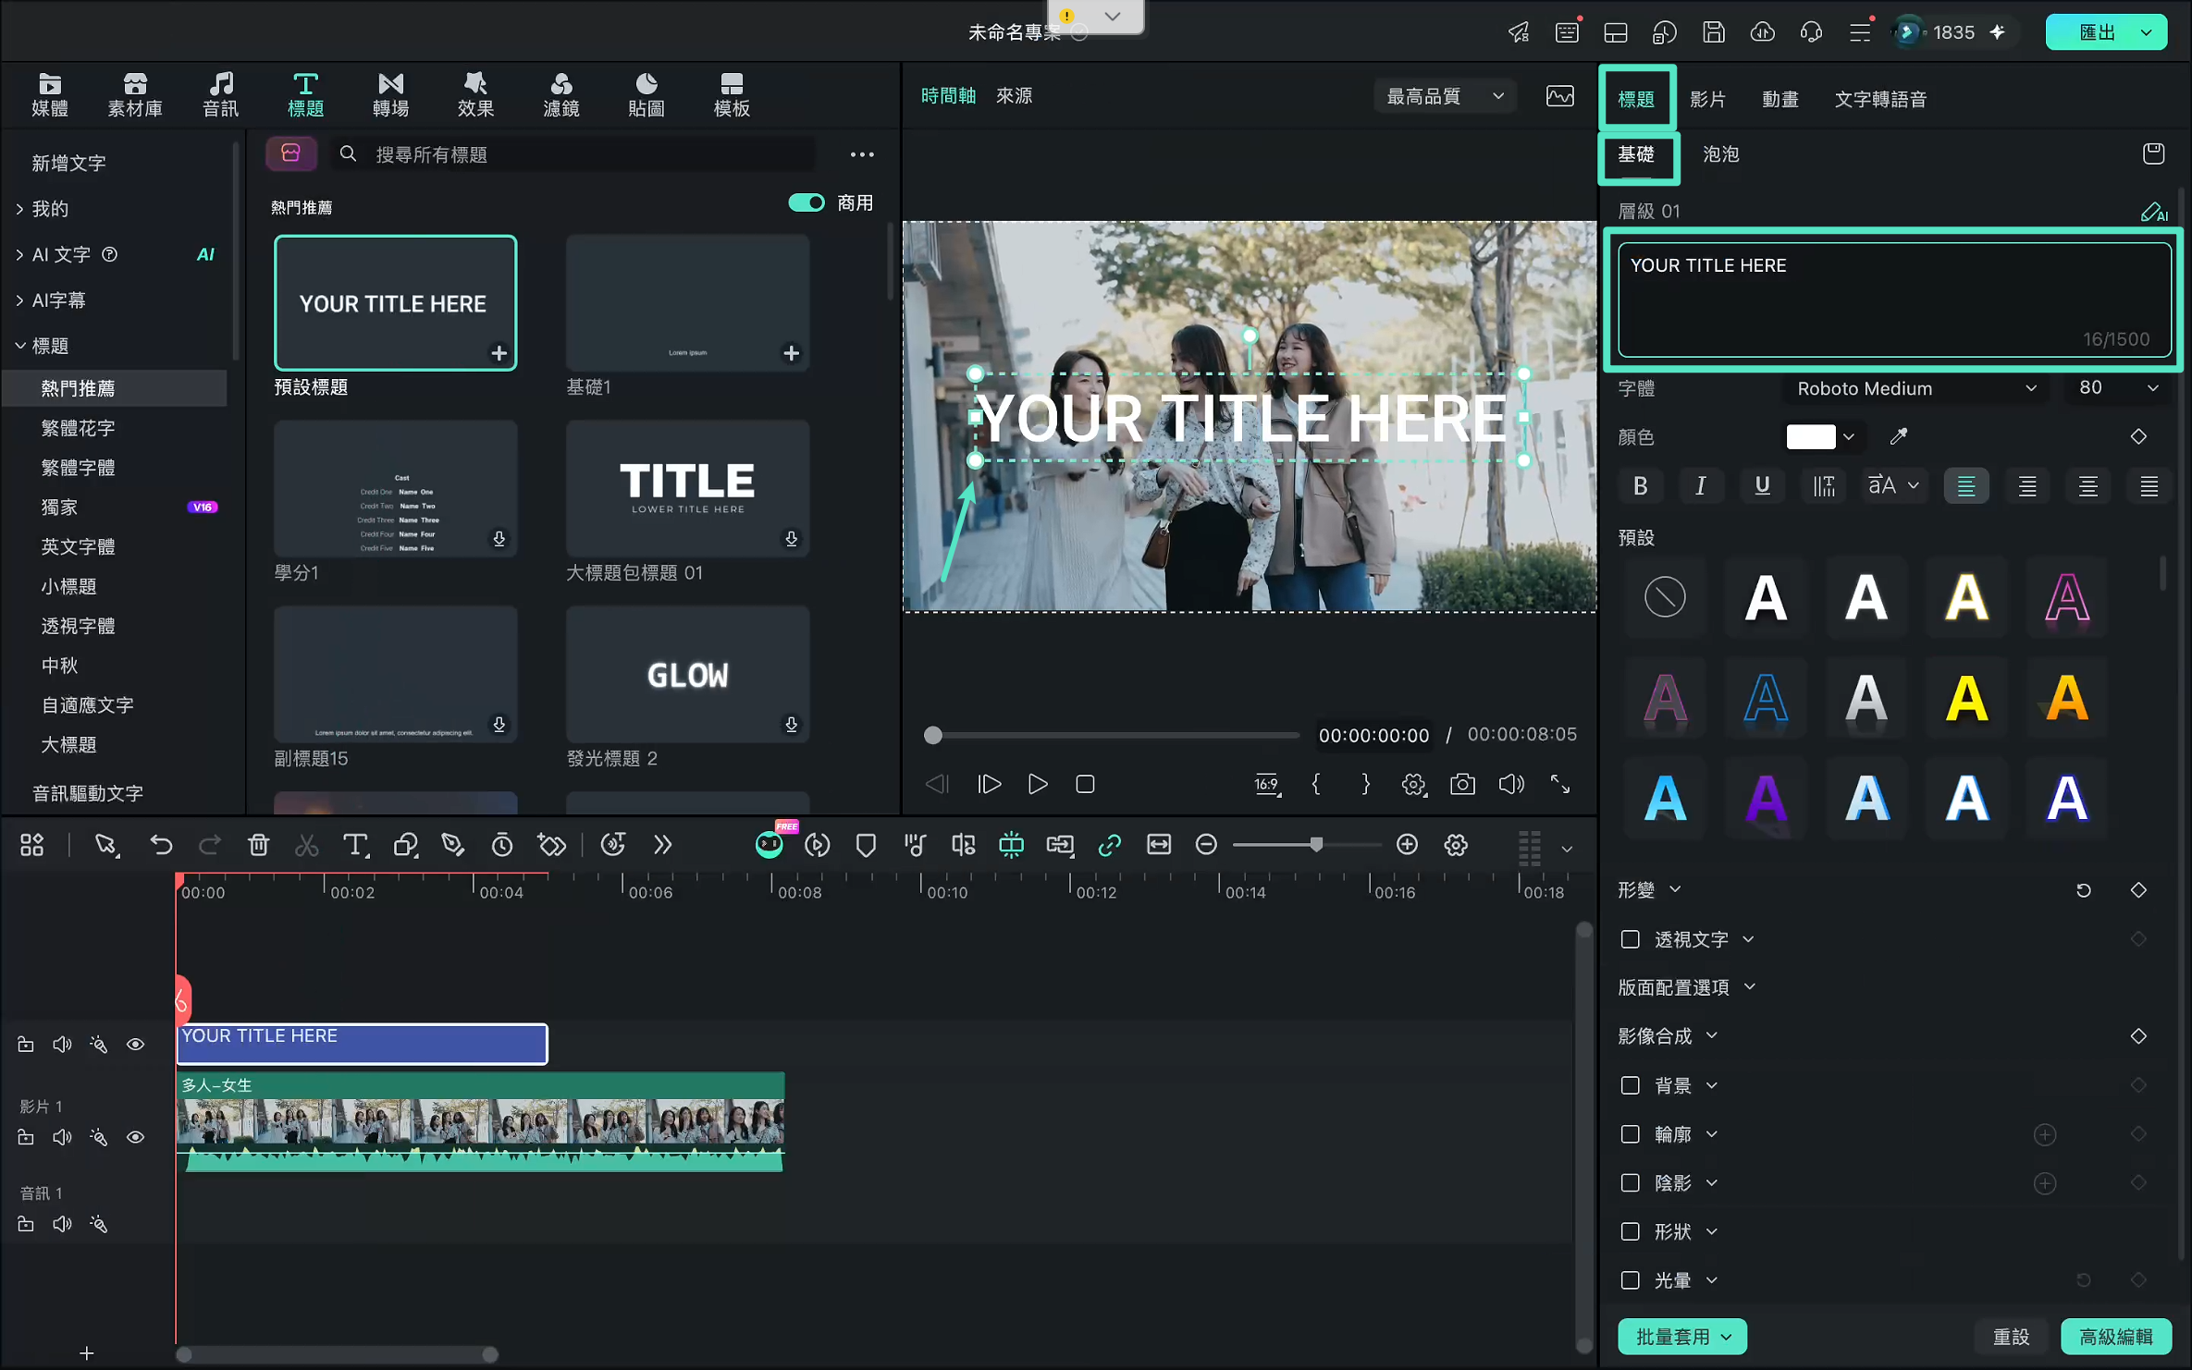Pick a color with the eyedropper icon
Image resolution: width=2192 pixels, height=1370 pixels.
click(x=1899, y=436)
